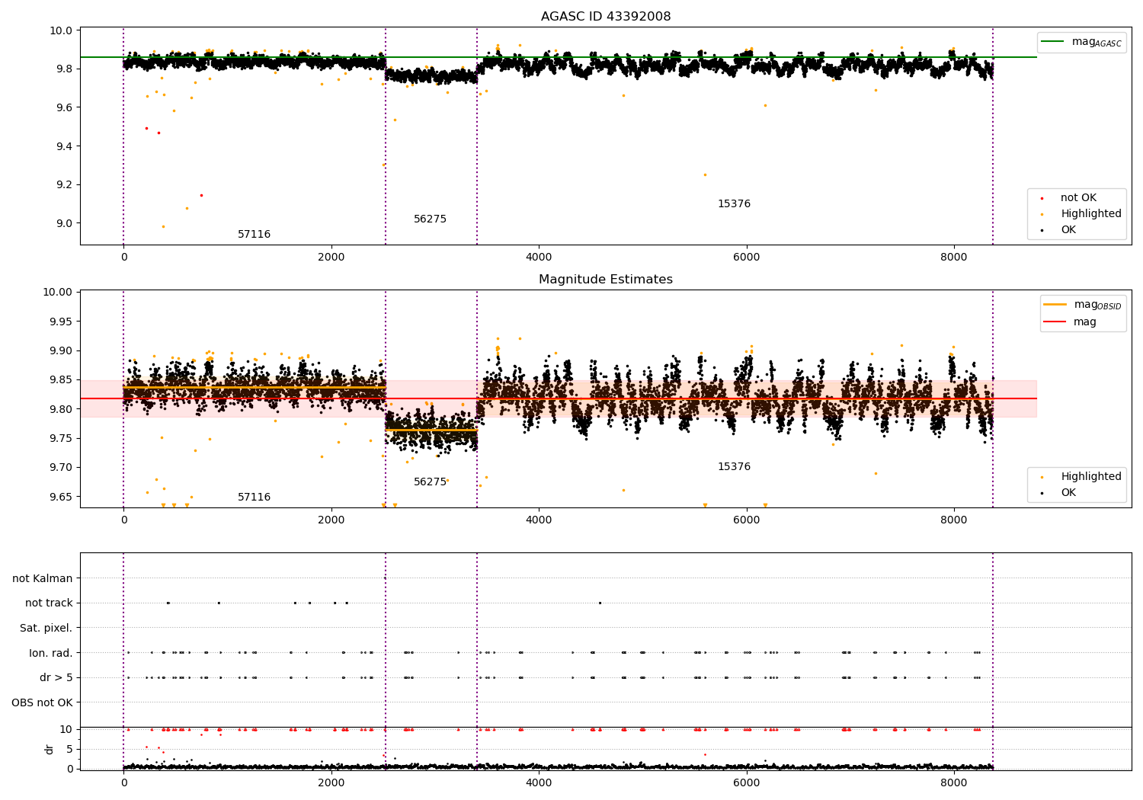Click the 'Ion. rad.' axis label

click(51, 653)
